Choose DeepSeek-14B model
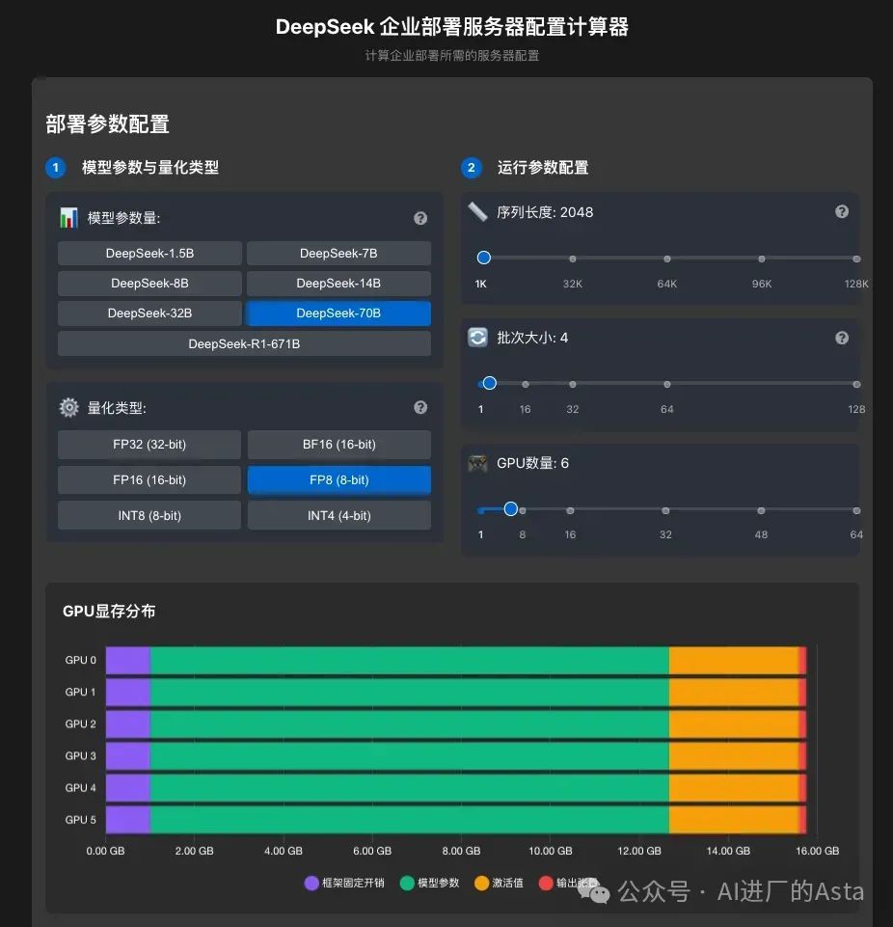Image resolution: width=893 pixels, height=927 pixels. tap(338, 284)
